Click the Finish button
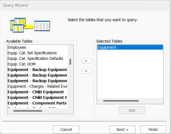Viewport: 171px width, 134px height. 153,130
